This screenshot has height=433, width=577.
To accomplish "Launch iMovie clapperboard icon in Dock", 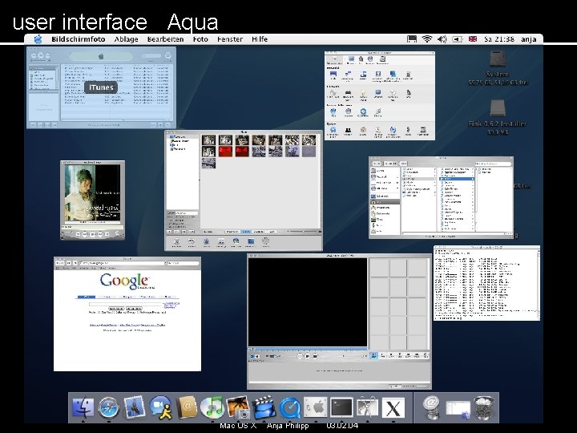I will tap(264, 407).
